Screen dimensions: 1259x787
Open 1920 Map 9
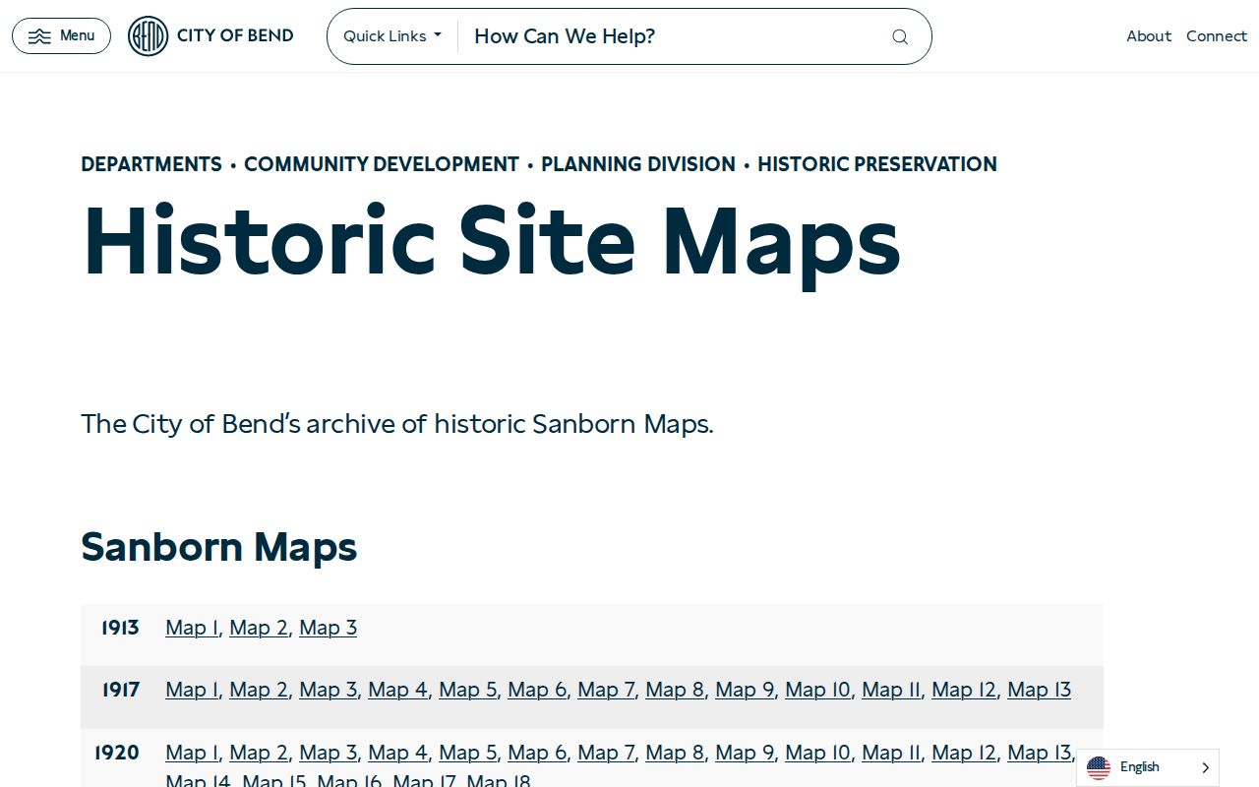point(745,753)
